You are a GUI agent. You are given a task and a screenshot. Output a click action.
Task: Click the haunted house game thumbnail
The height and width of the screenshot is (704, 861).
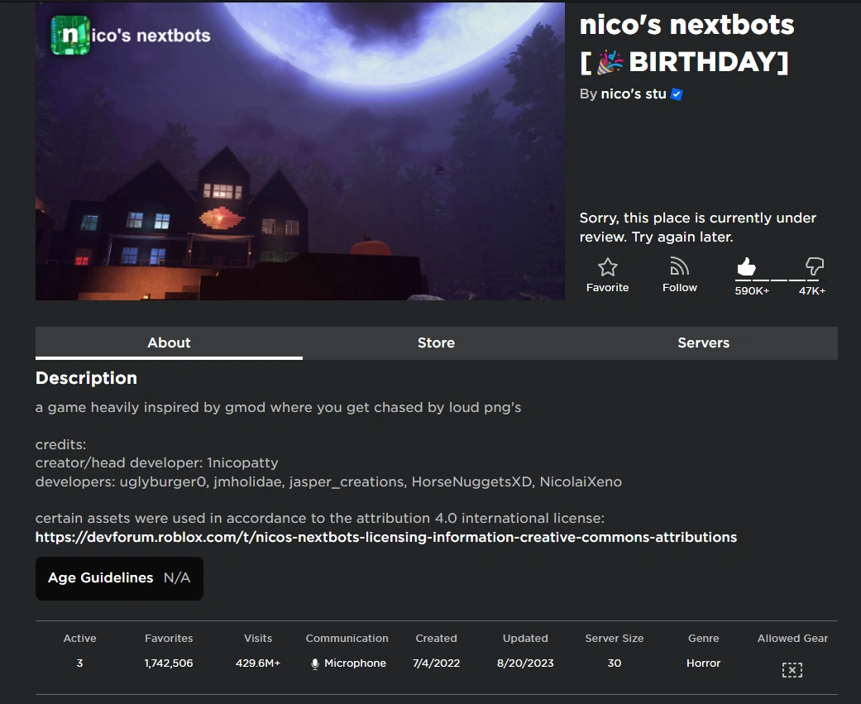pyautogui.click(x=299, y=151)
